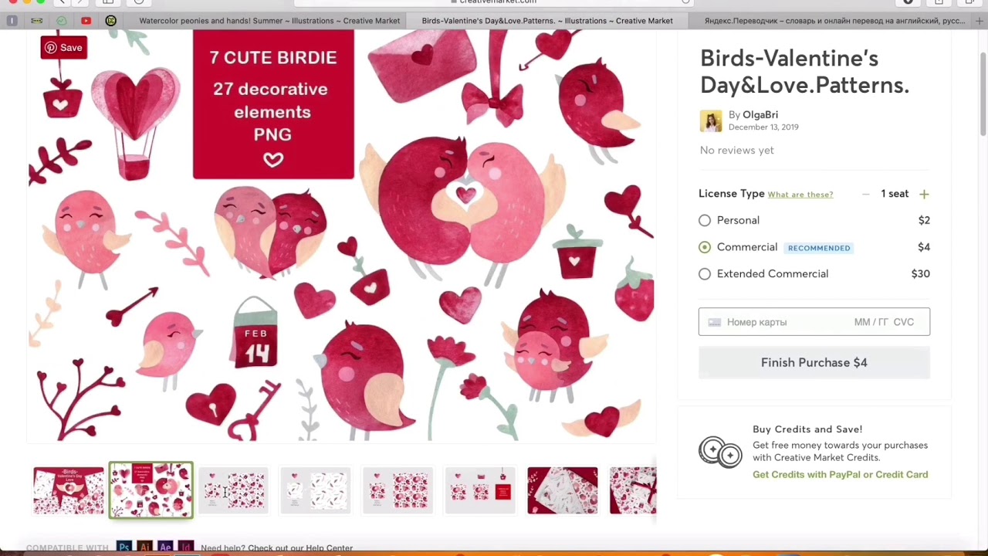This screenshot has width=988, height=556.
Task: Select the Extended Commercial license radio button
Action: (x=705, y=274)
